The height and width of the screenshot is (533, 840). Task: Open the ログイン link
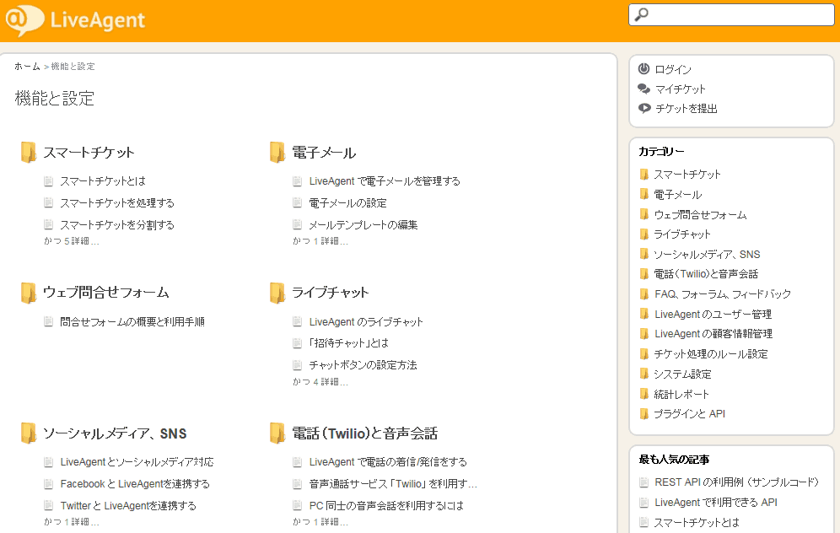(x=673, y=69)
